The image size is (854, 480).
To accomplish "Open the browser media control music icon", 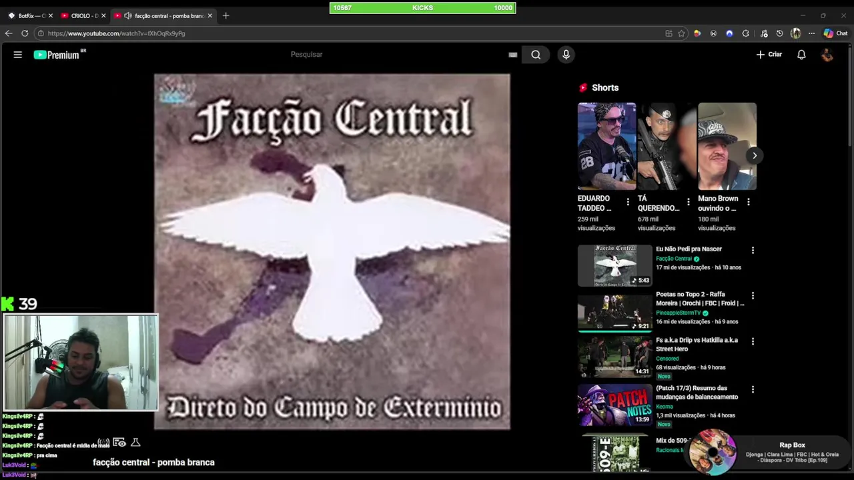I will click(x=764, y=33).
